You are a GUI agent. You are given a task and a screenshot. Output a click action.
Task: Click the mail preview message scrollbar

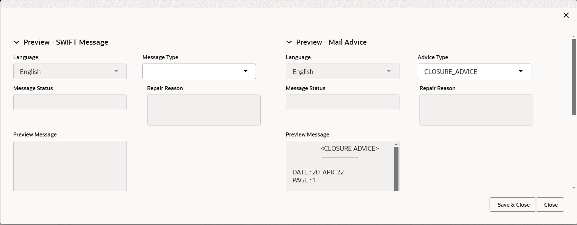pos(396,168)
